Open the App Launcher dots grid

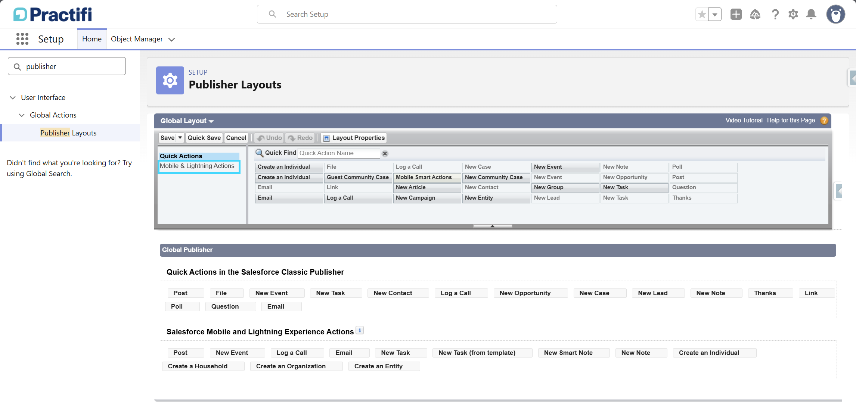(x=22, y=39)
